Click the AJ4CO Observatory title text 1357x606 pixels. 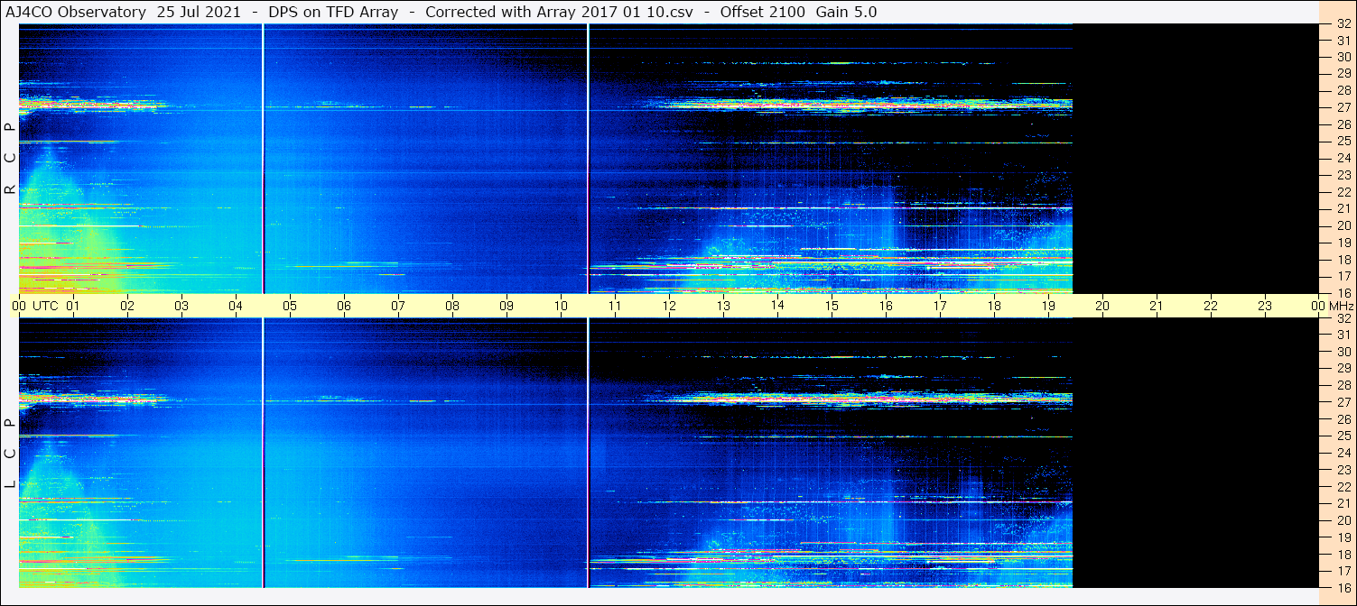[75, 12]
